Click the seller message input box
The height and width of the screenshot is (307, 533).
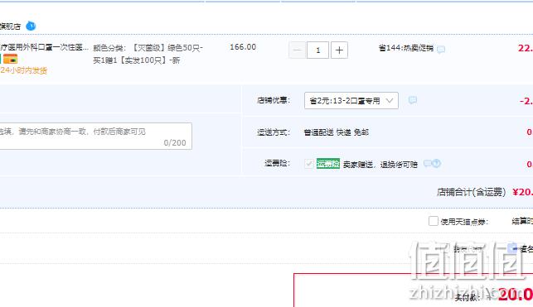coord(95,136)
